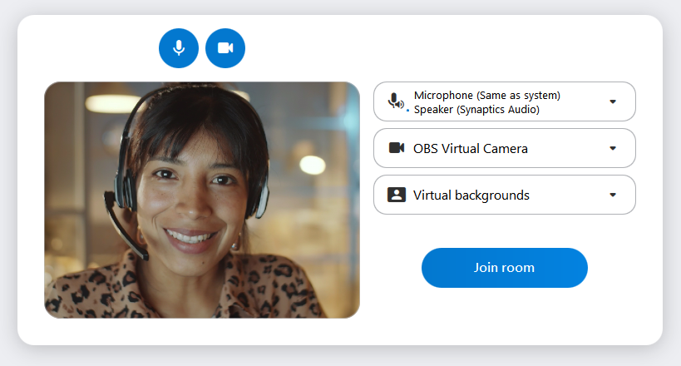681x366 pixels.
Task: Click the OBS Virtual Camera label
Action: (470, 148)
